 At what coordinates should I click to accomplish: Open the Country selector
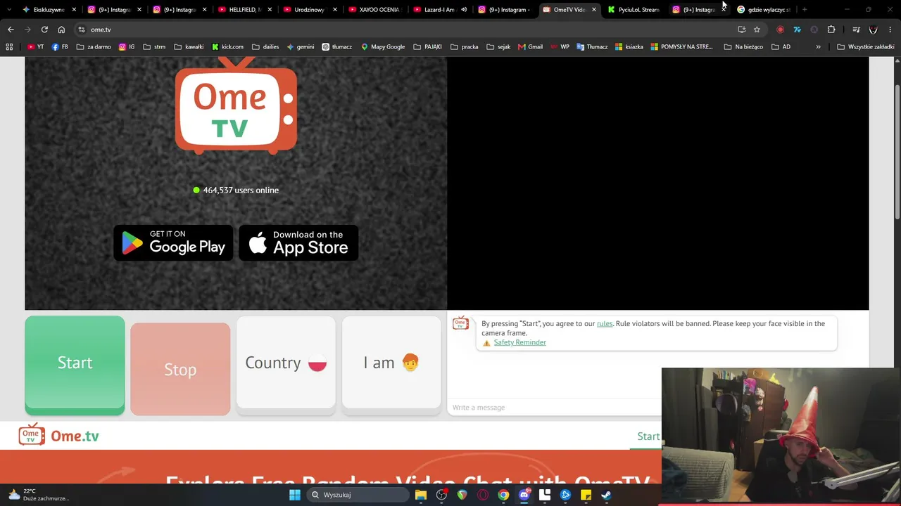[286, 363]
